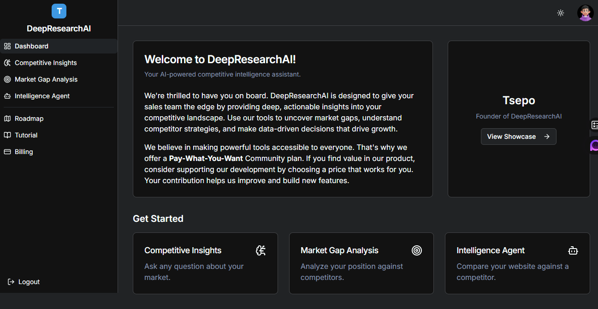This screenshot has width=598, height=309.
Task: Click the credit card icon beside Billing
Action: 7,151
